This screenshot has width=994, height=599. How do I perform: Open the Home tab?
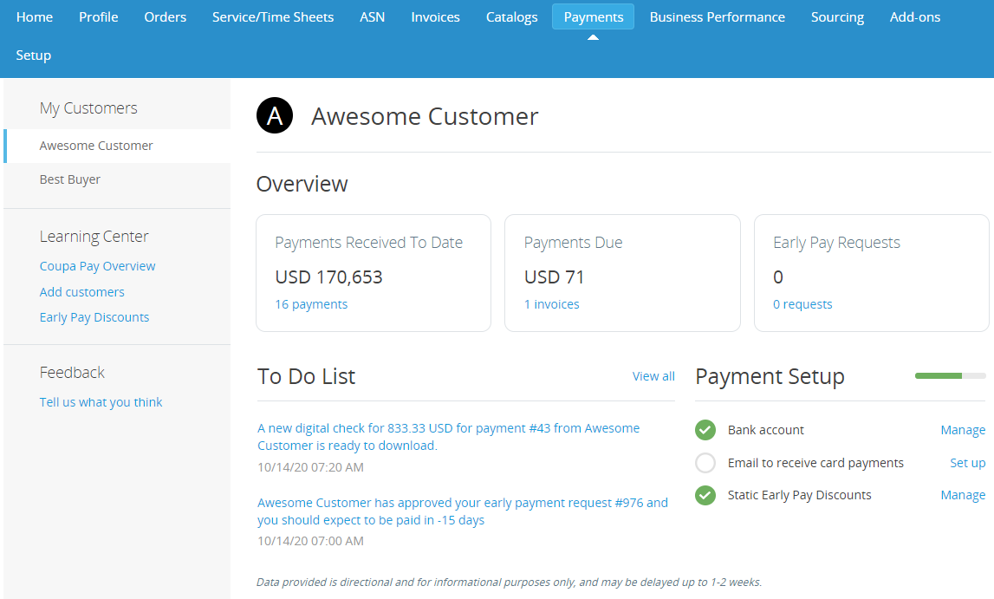point(35,17)
